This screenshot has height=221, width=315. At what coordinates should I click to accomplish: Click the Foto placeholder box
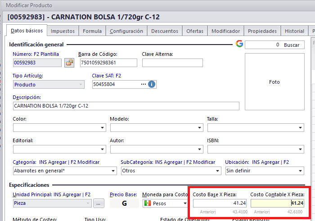click(274, 82)
